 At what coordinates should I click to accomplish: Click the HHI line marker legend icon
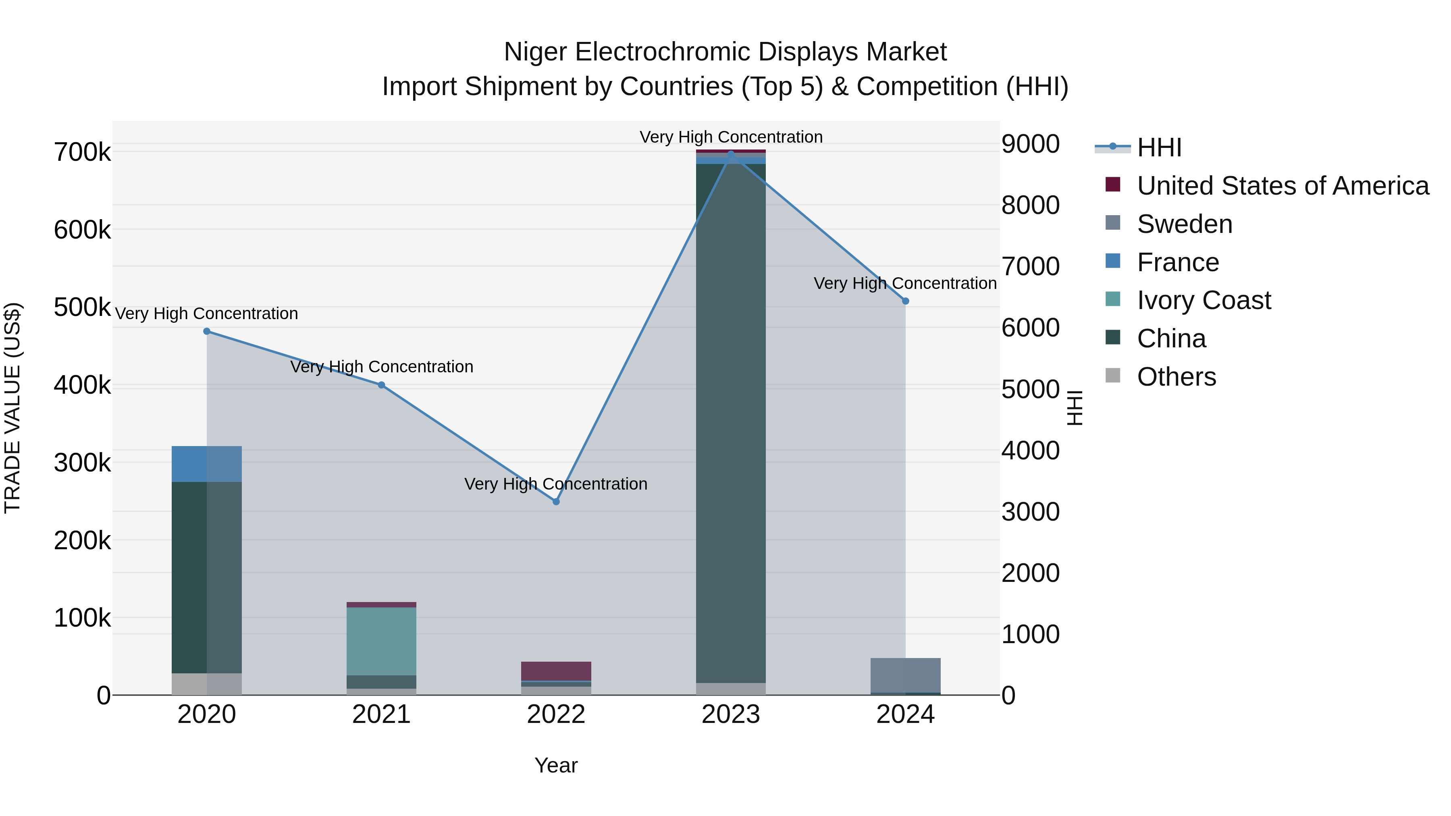tap(1113, 147)
